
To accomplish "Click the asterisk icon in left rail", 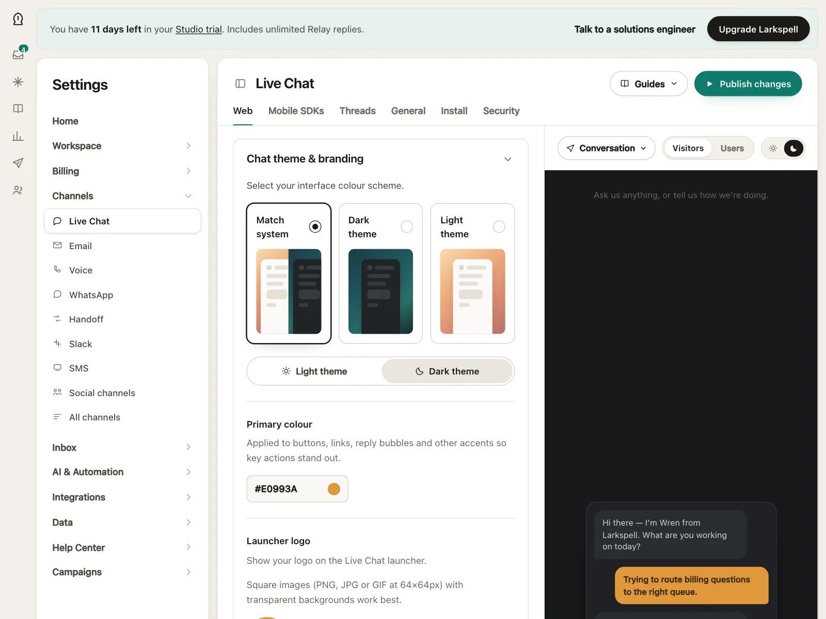I will [18, 82].
